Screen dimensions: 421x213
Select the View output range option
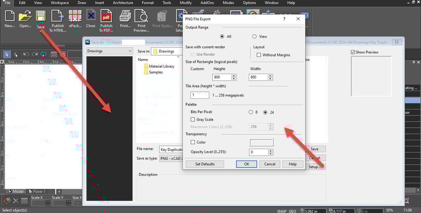point(254,36)
